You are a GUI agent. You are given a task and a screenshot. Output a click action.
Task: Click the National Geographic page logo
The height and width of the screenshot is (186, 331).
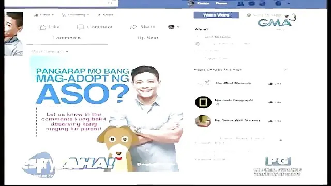coord(203,102)
